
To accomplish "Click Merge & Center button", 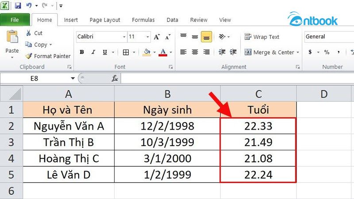I will tap(269, 52).
